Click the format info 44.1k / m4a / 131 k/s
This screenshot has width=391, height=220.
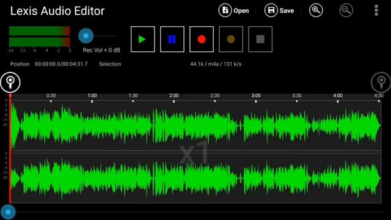click(216, 64)
